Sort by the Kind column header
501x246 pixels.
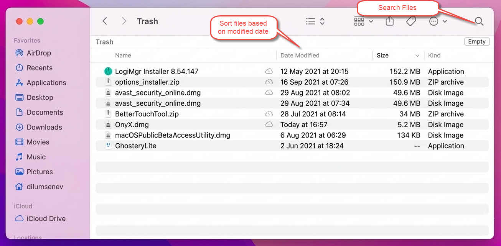(x=434, y=55)
